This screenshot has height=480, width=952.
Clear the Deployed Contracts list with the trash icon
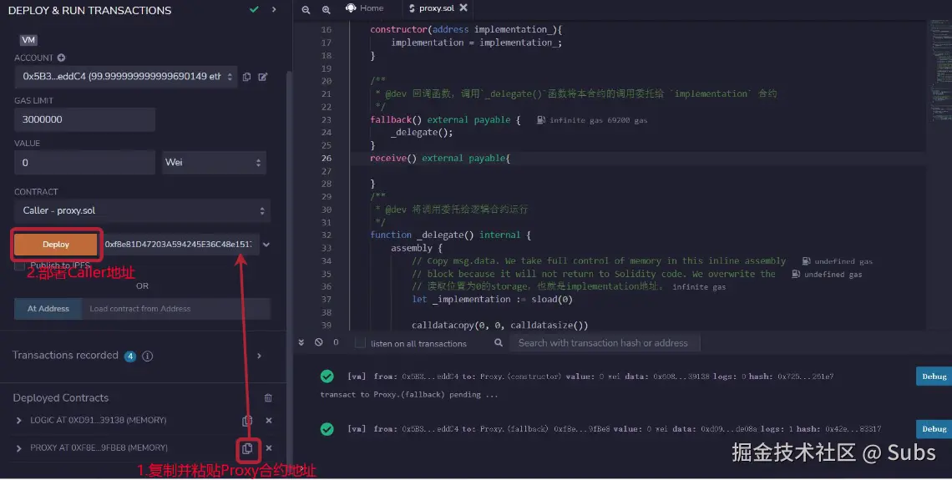click(268, 398)
